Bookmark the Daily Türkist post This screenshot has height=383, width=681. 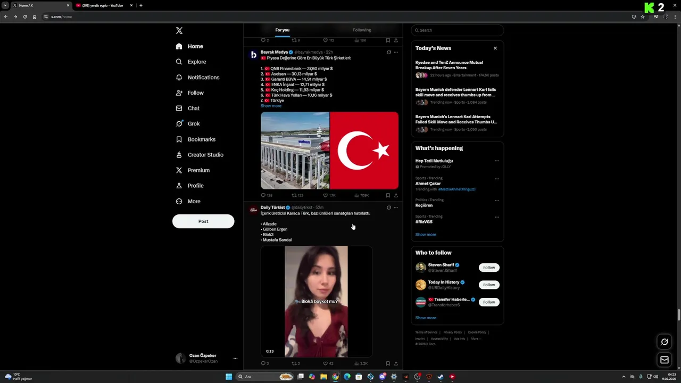pos(388,363)
